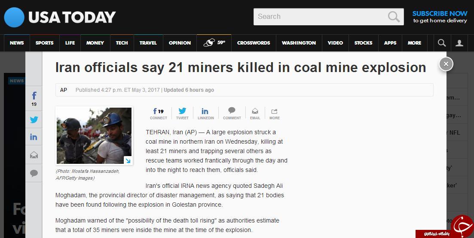The height and width of the screenshot is (238, 474).
Task: Click the USA TODAY wordmark
Action: 72,17
